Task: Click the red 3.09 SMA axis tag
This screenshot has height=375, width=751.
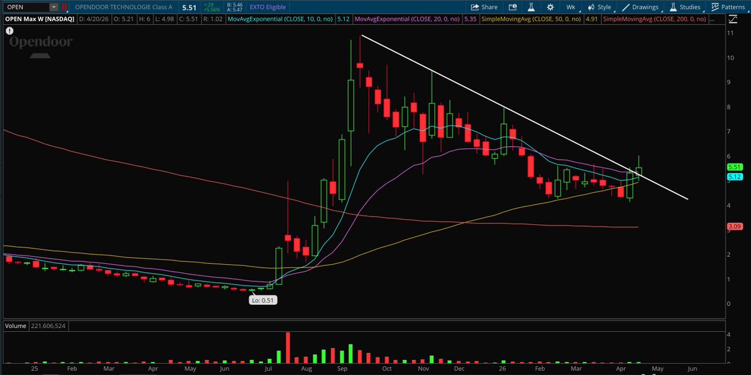Action: tap(734, 225)
